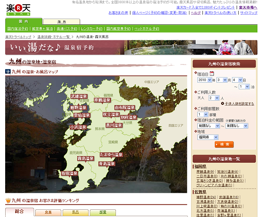
Task: Open 高速バス予約 in green navigation bar
Action: pyautogui.click(x=67, y=28)
